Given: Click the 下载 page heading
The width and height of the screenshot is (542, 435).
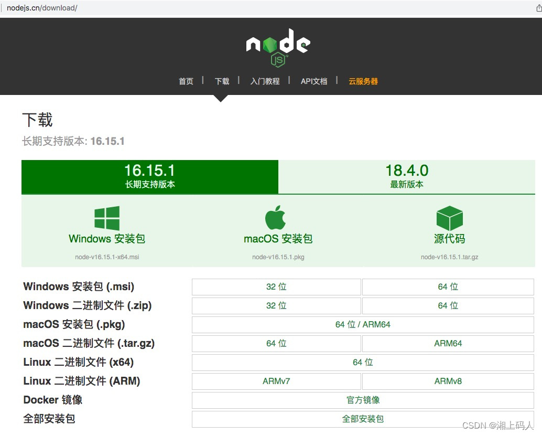Looking at the screenshot, I should (x=37, y=120).
